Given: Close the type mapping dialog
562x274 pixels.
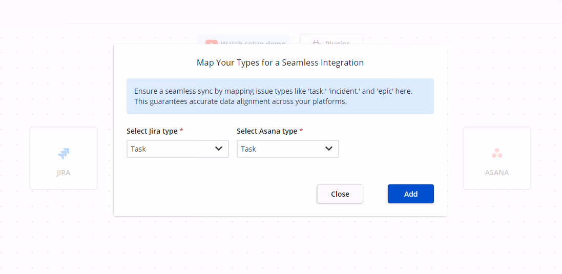Looking at the screenshot, I should (x=340, y=194).
